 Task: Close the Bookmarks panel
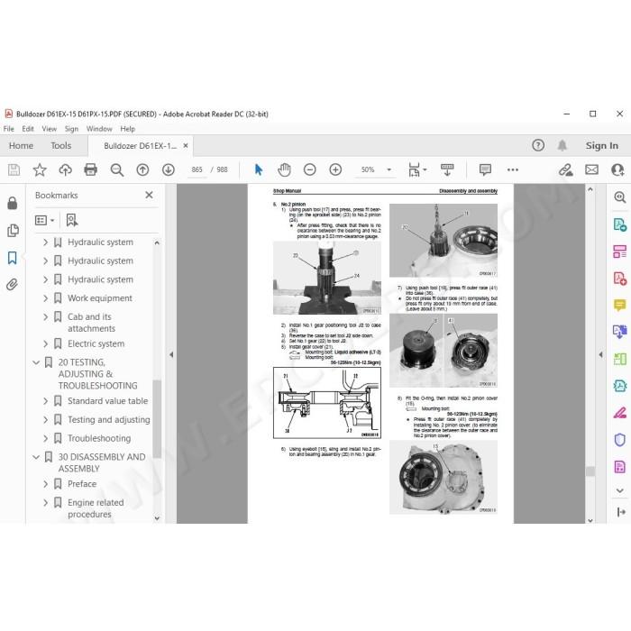[x=149, y=195]
